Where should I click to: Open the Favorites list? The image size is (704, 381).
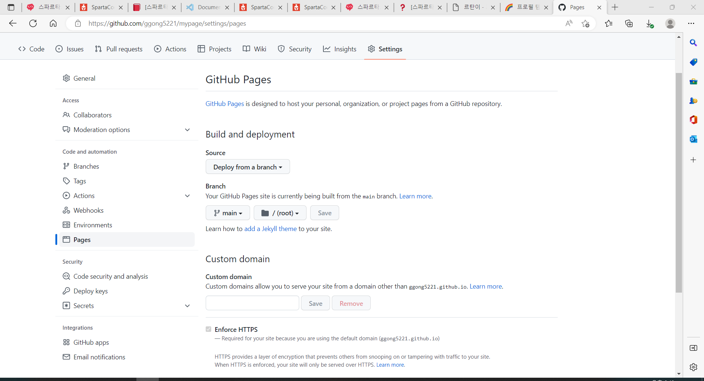tap(609, 23)
